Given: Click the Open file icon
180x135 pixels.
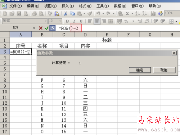Looking at the screenshot, I should [x=12, y=13].
